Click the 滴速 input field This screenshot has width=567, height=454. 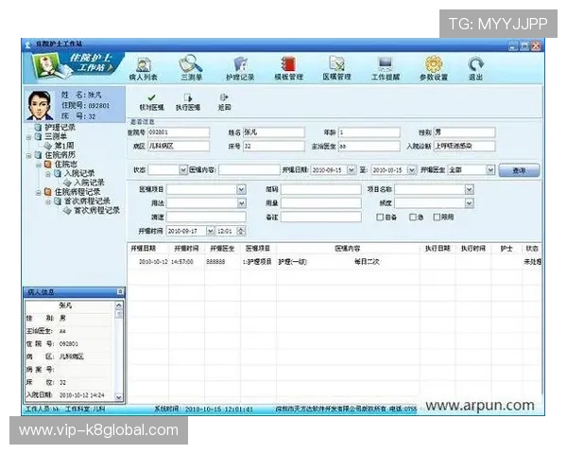[206, 217]
